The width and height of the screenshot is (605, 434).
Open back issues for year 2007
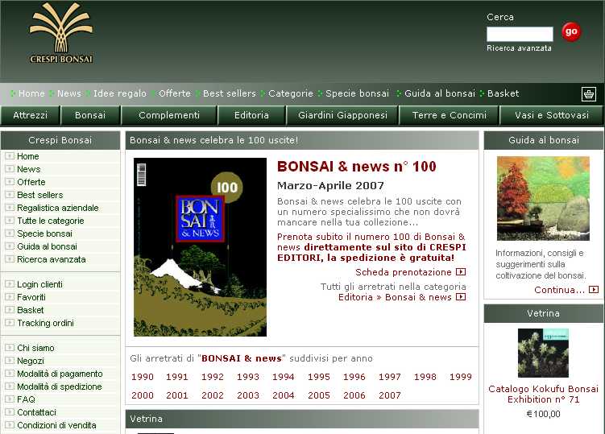click(x=390, y=395)
